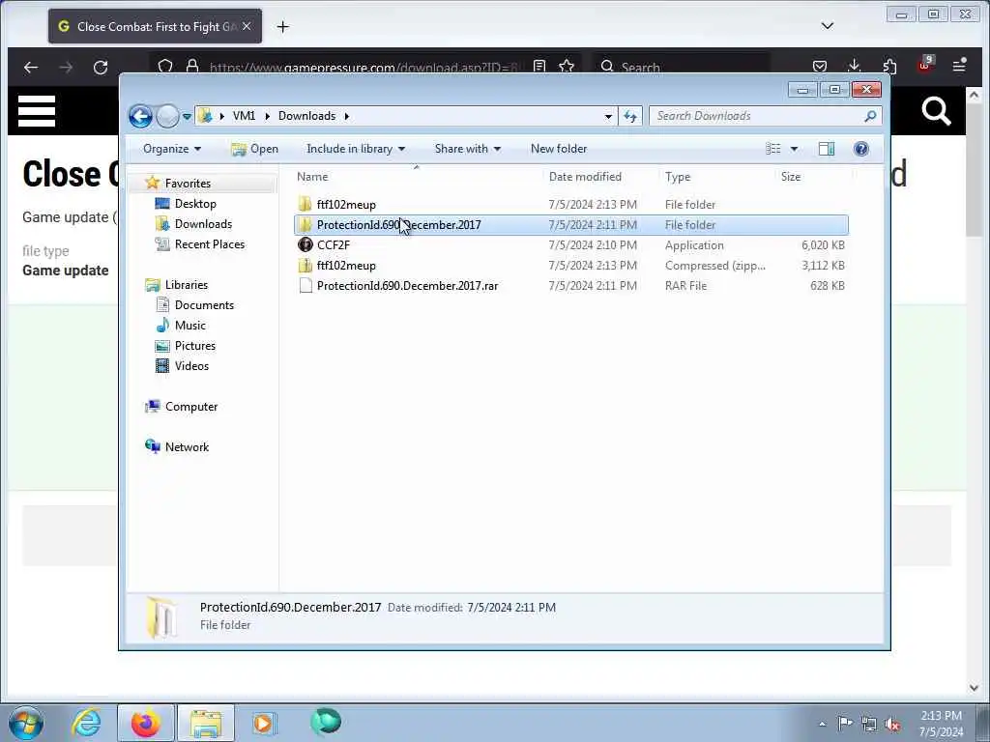Viewport: 990px width, 742px height.
Task: Select Favorites in the navigation pane
Action: tap(188, 183)
